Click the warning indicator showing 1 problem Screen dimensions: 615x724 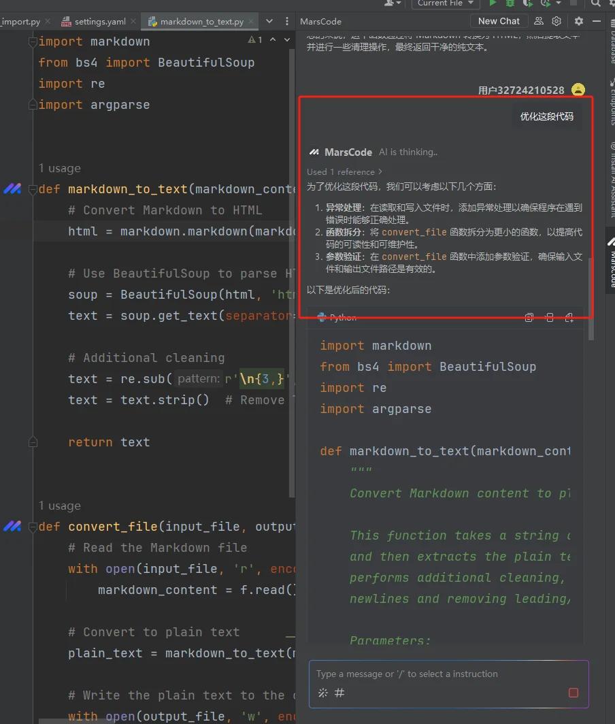click(255, 39)
